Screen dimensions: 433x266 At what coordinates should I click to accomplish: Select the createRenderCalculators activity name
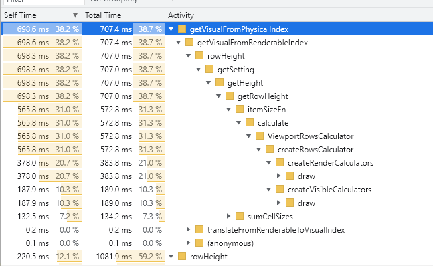pyautogui.click(x=331, y=163)
